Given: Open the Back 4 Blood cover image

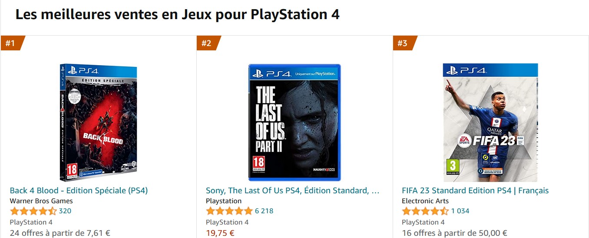Looking at the screenshot, I should [x=98, y=122].
